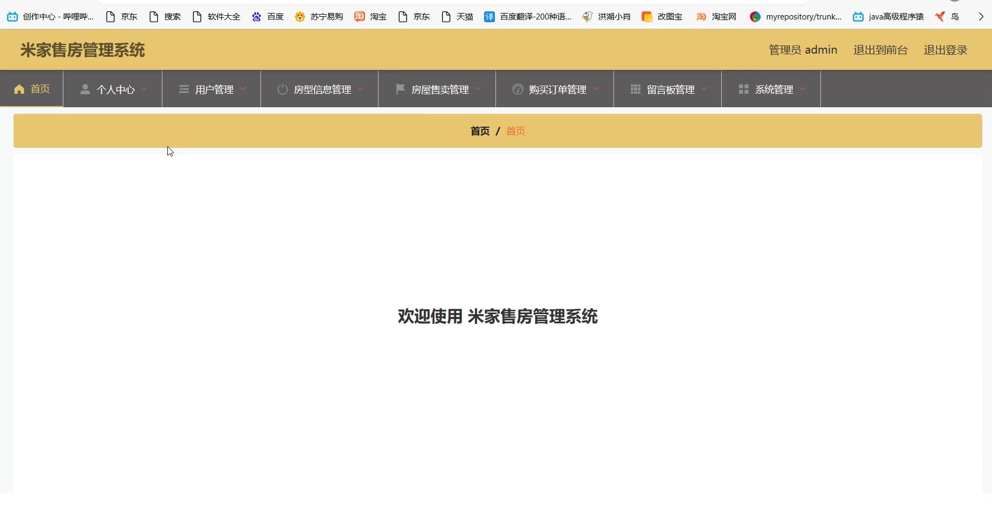992x507 pixels.
Task: Click the 苏宁易购 lion bookmark icon
Action: tap(300, 17)
